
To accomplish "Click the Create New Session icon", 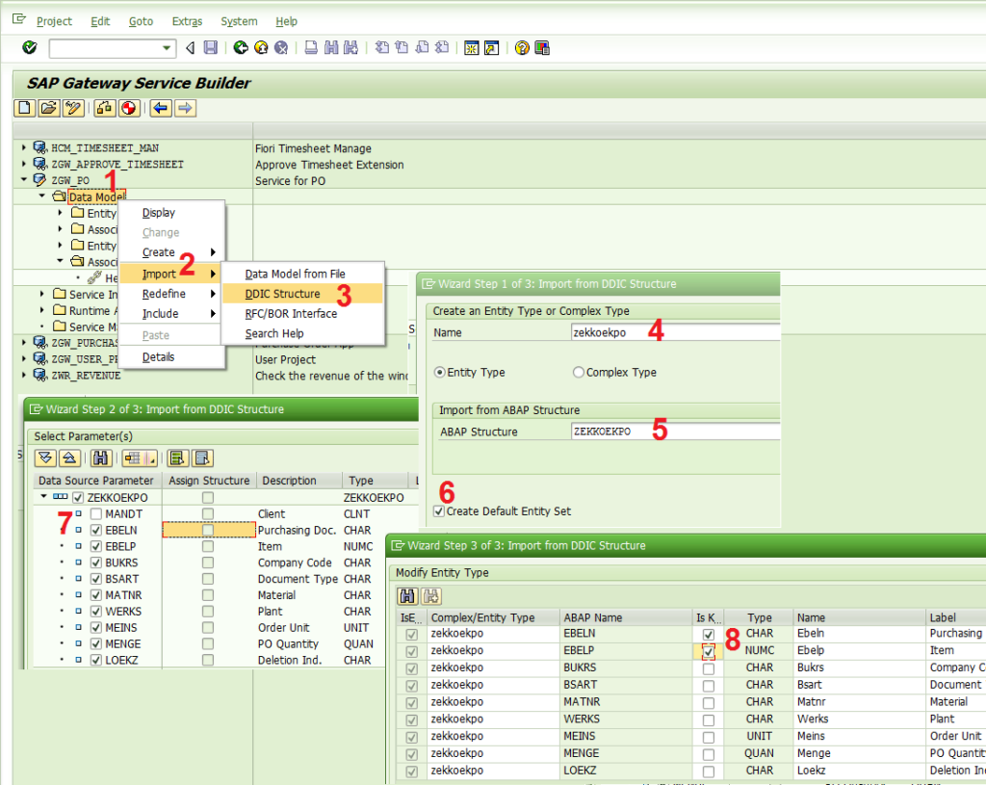I will pos(471,47).
